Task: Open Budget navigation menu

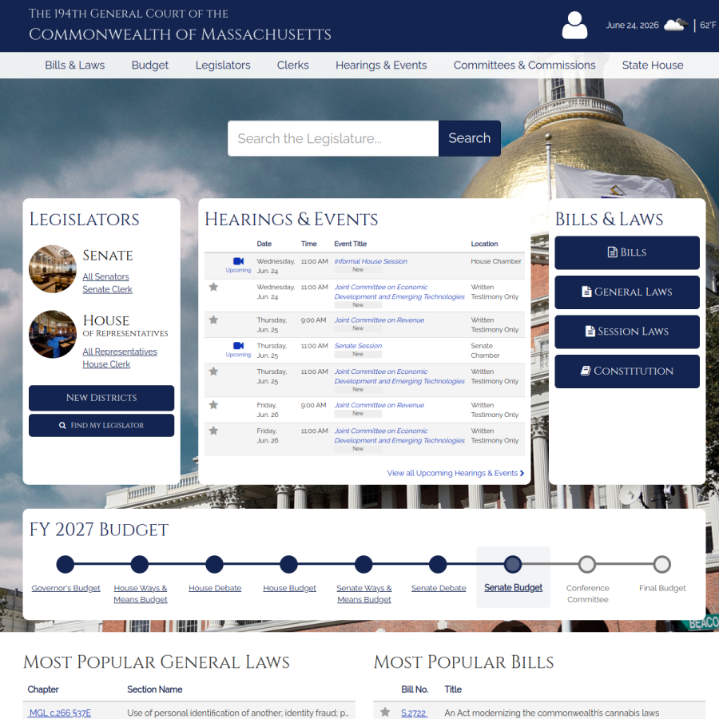Action: point(150,66)
